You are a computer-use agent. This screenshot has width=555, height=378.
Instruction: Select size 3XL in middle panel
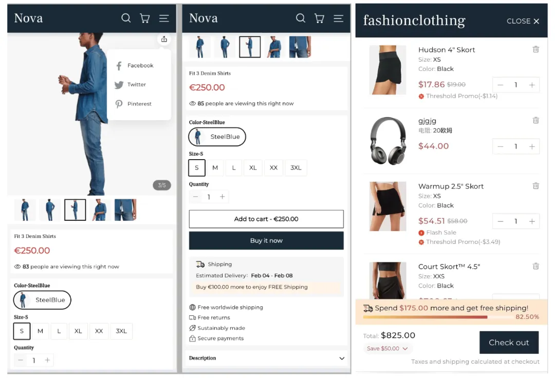296,167
